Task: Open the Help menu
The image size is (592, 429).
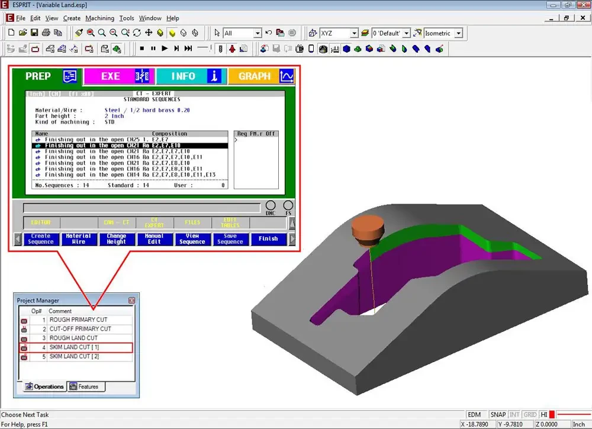Action: point(172,18)
